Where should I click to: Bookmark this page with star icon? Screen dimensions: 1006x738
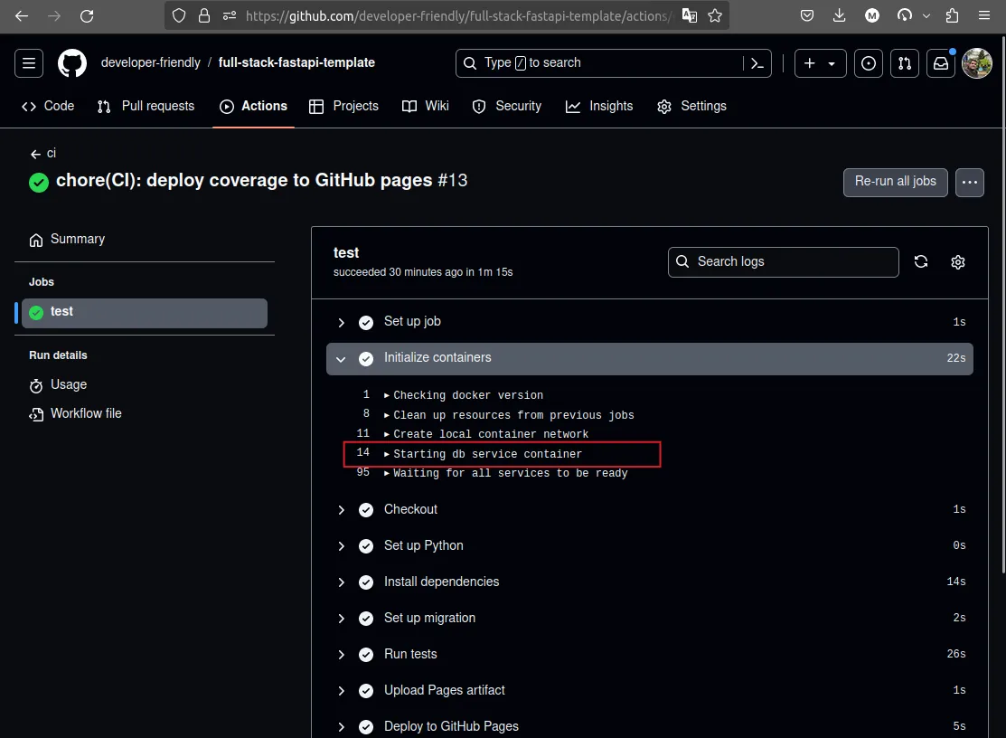tap(715, 15)
